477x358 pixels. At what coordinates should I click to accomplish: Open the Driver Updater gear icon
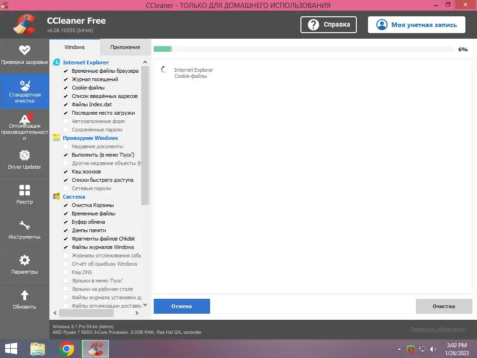point(24,155)
